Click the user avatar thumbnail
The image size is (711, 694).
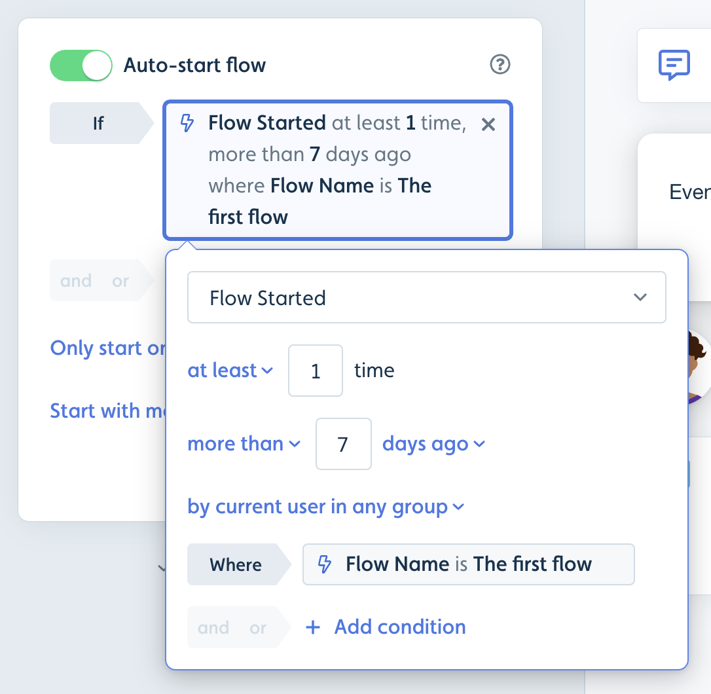pyautogui.click(x=699, y=367)
